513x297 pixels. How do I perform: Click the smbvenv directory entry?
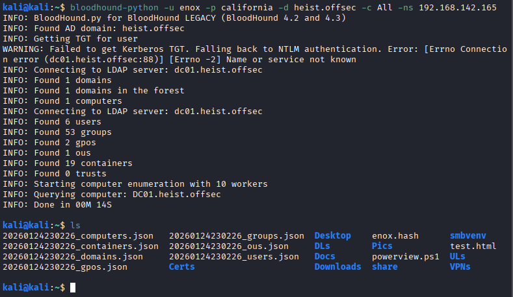tap(467, 236)
